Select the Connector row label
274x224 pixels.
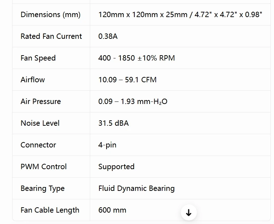pos(38,145)
